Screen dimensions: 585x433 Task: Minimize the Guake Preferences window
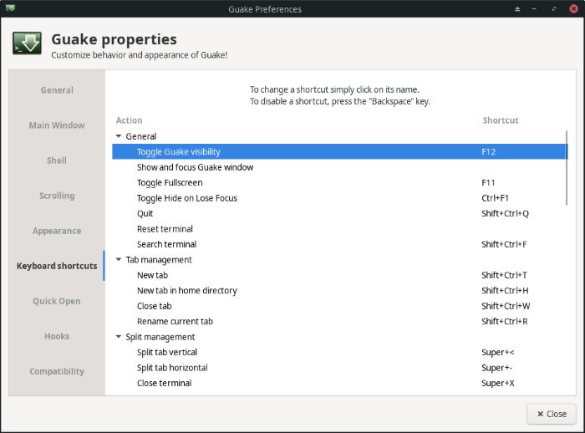(x=535, y=9)
